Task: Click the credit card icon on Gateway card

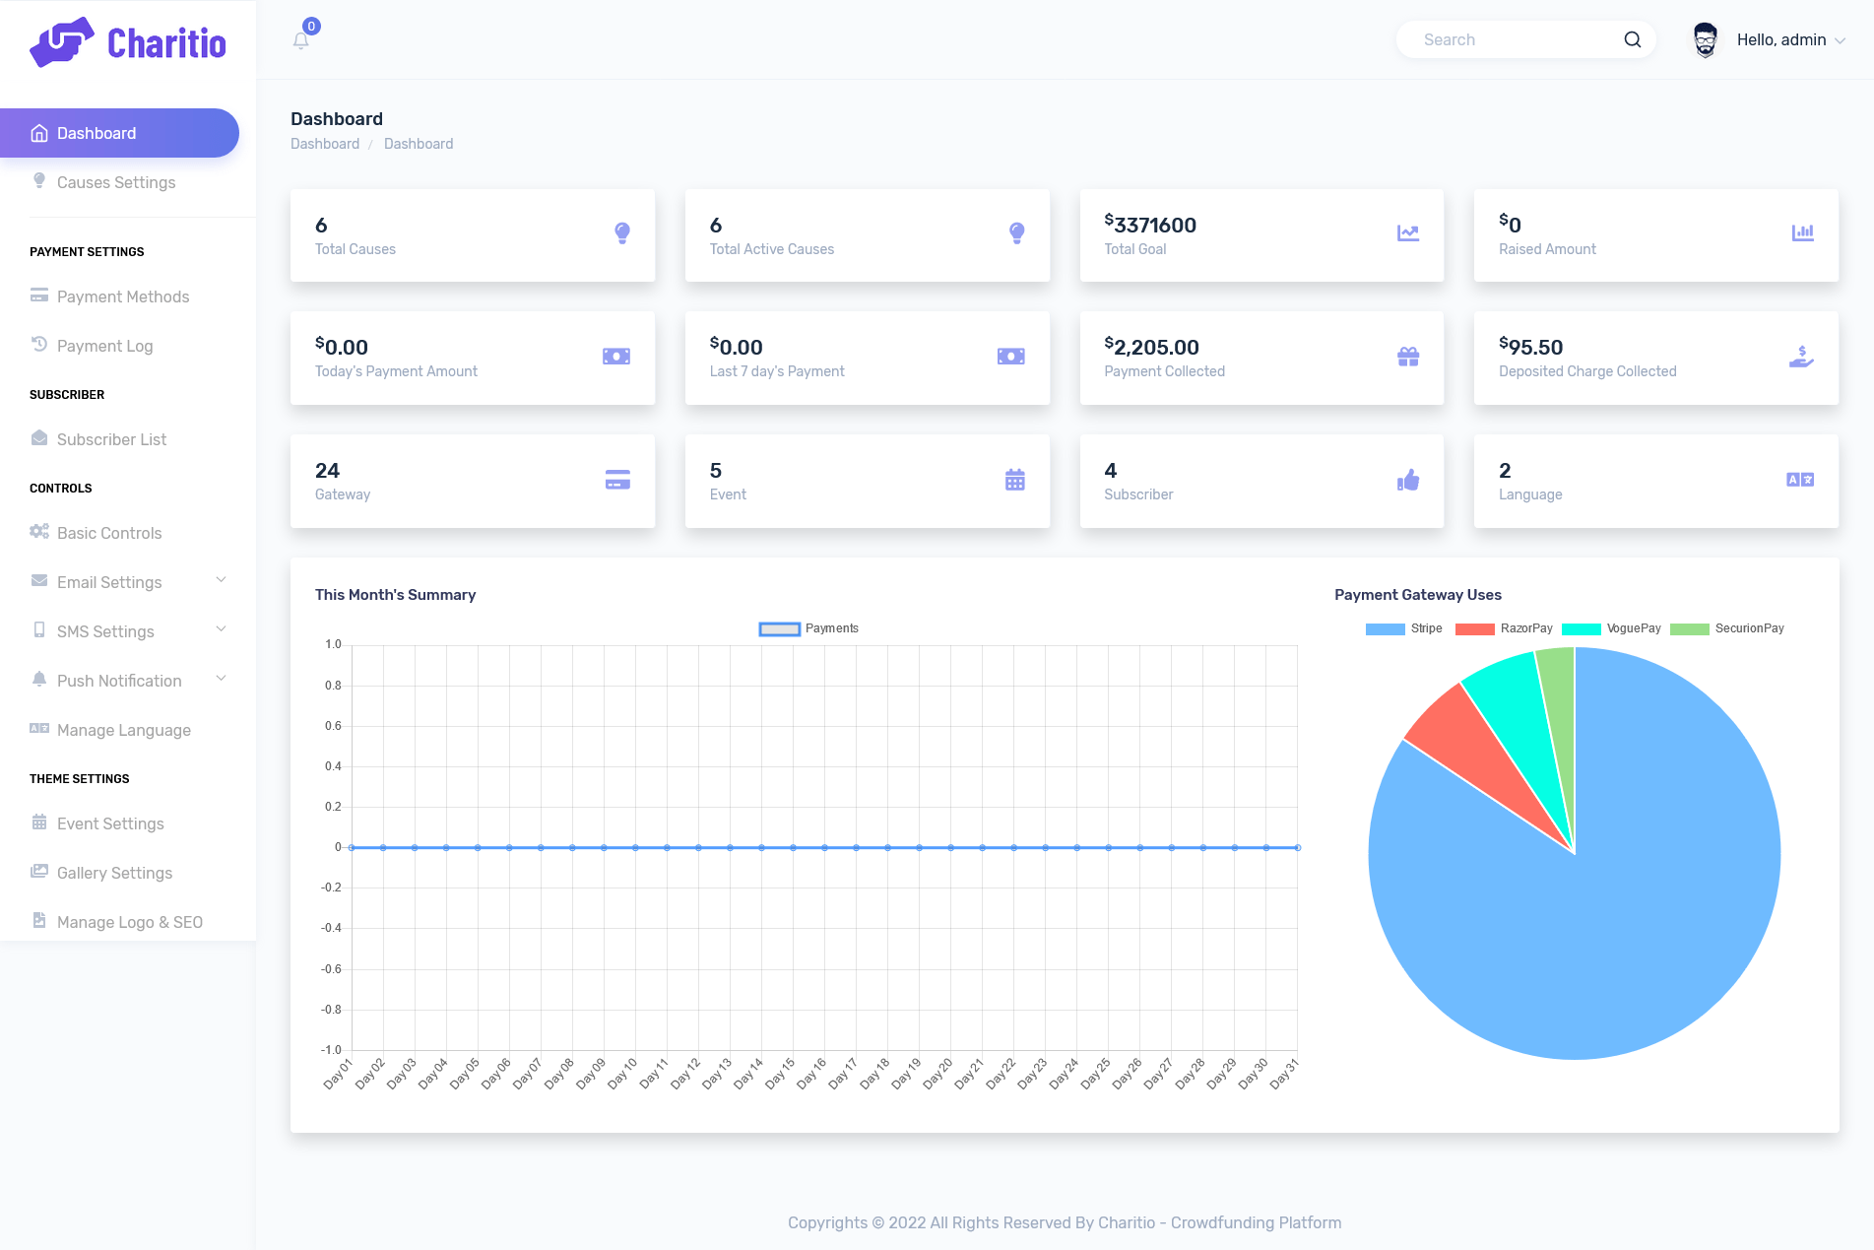Action: pos(617,480)
